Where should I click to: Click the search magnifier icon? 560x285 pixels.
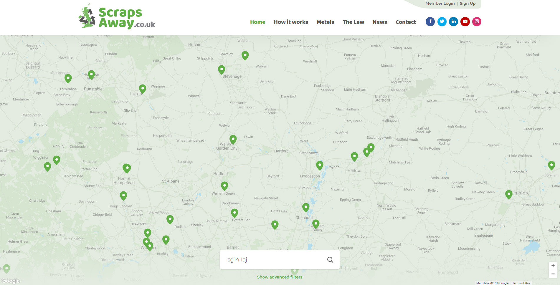(330, 260)
